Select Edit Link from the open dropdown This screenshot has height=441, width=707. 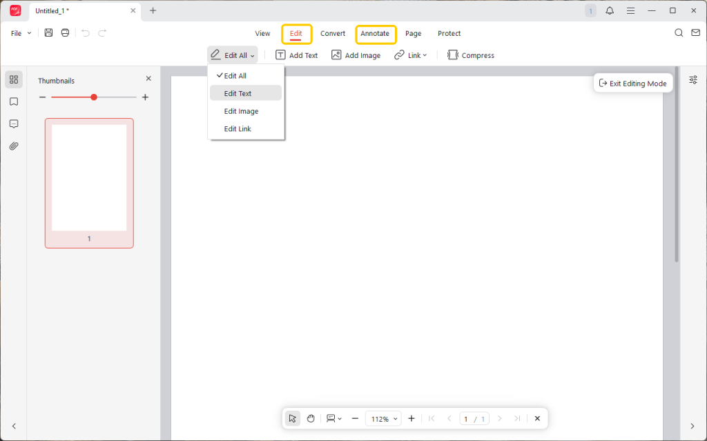(238, 128)
